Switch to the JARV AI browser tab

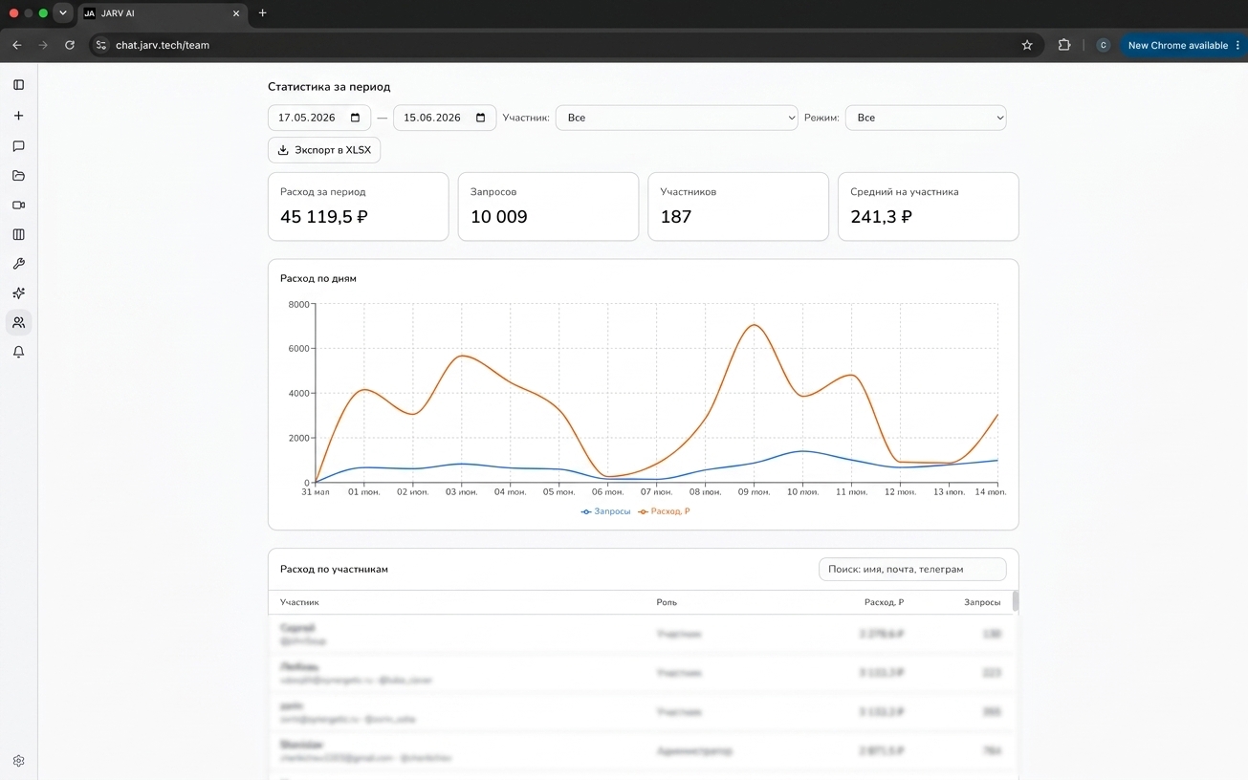pos(162,13)
